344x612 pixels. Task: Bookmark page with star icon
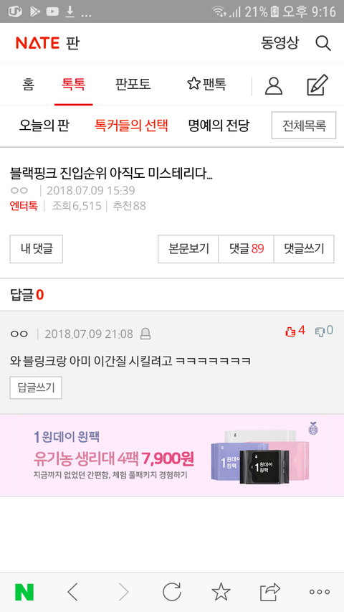pos(221,592)
